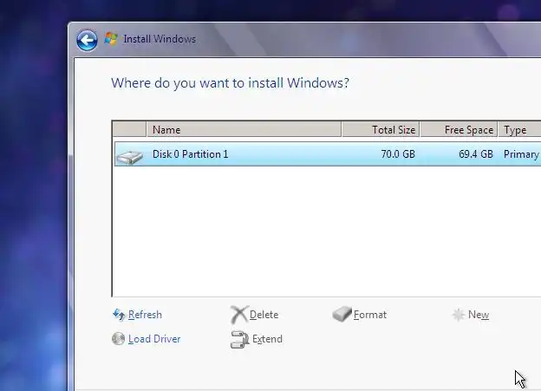
Task: Click the Load Driver disc icon
Action: tap(118, 338)
